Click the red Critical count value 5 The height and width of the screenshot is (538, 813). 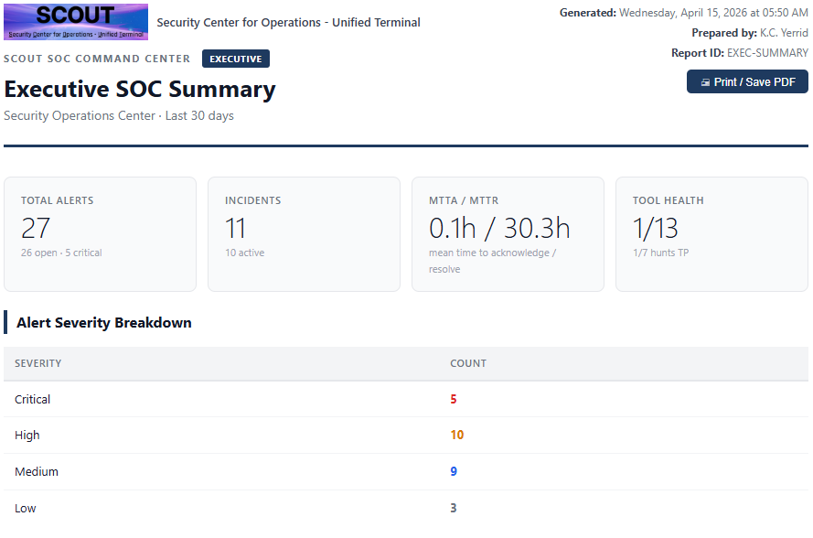coord(454,399)
